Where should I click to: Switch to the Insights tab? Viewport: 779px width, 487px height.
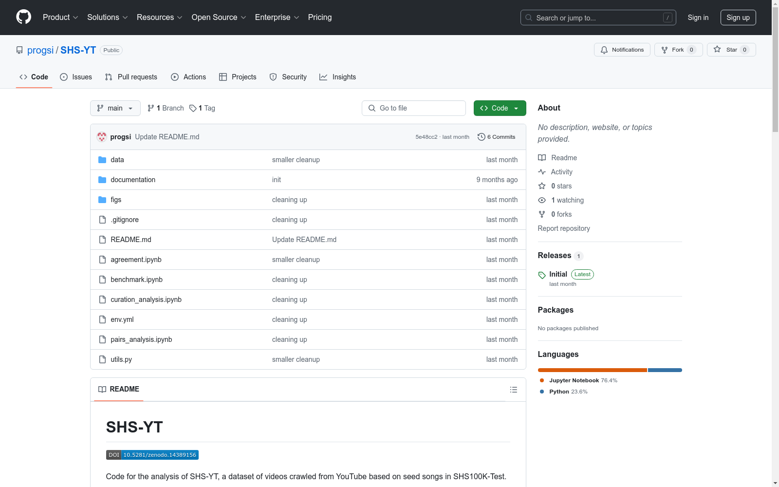click(337, 77)
